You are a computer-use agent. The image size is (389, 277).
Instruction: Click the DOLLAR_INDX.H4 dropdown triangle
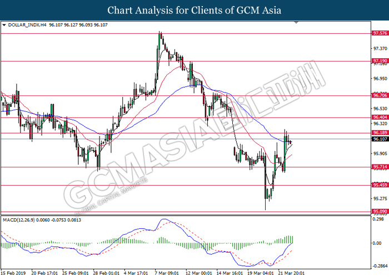[4, 25]
